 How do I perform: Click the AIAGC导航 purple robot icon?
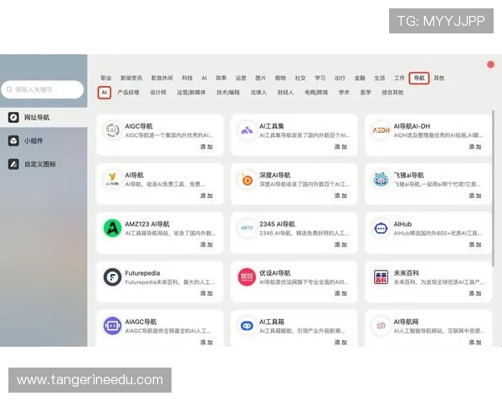tap(112, 326)
